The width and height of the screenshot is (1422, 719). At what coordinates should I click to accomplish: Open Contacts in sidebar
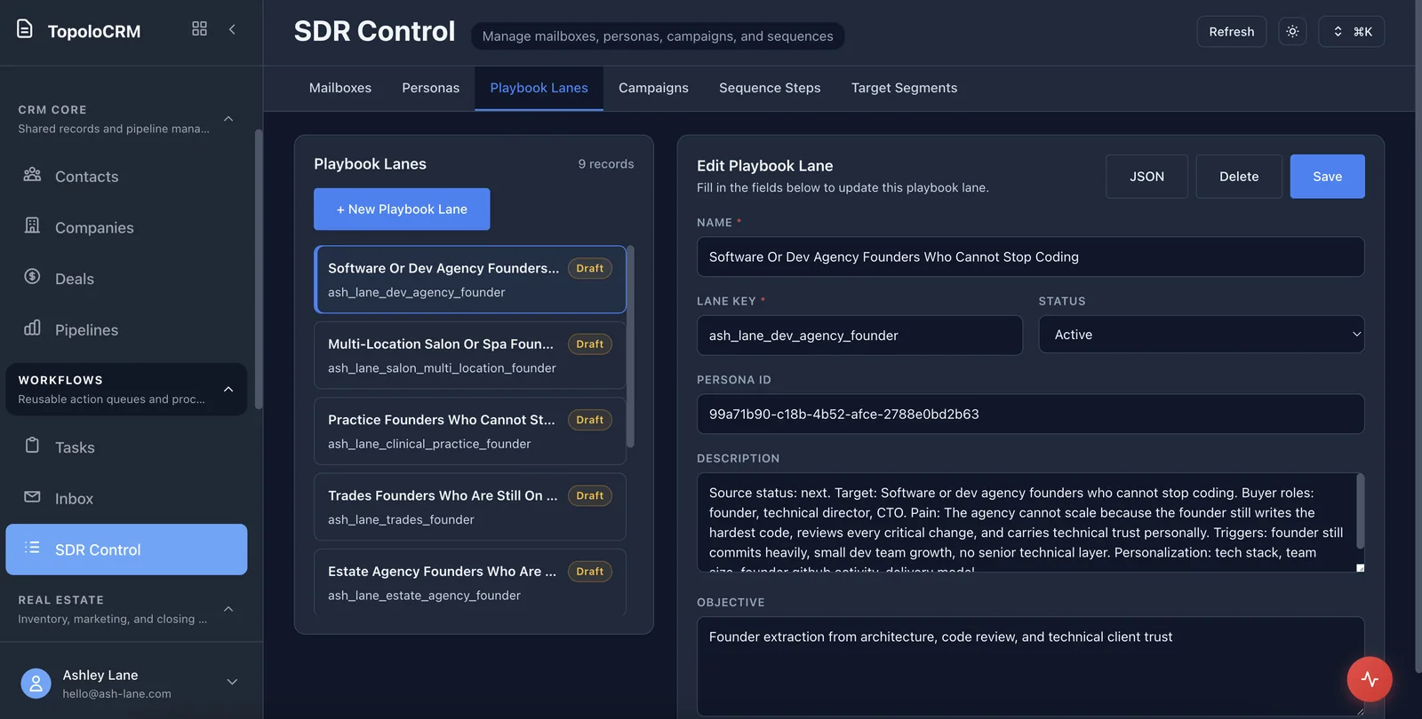(126, 177)
